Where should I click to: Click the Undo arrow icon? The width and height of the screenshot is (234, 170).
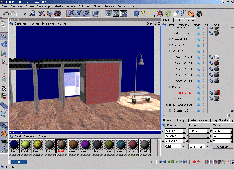(x=6, y=14)
